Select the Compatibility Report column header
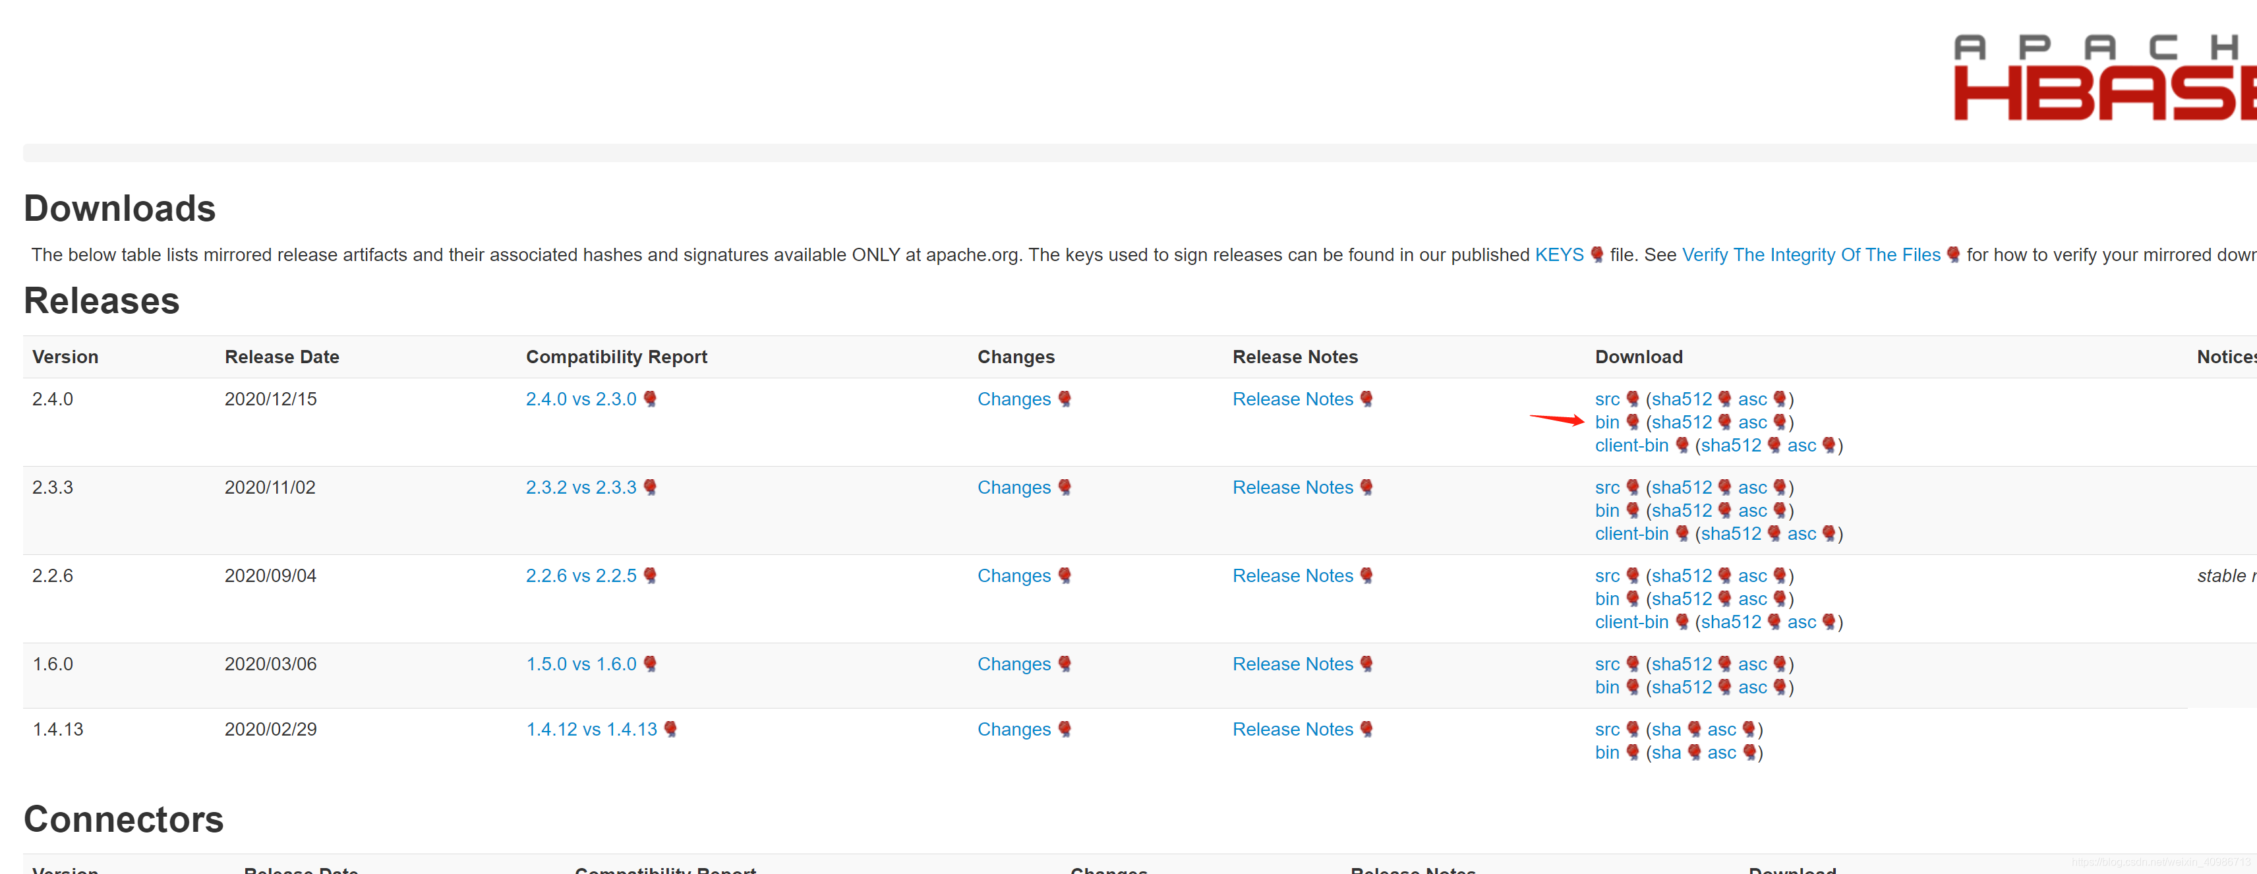This screenshot has height=874, width=2257. pos(616,357)
